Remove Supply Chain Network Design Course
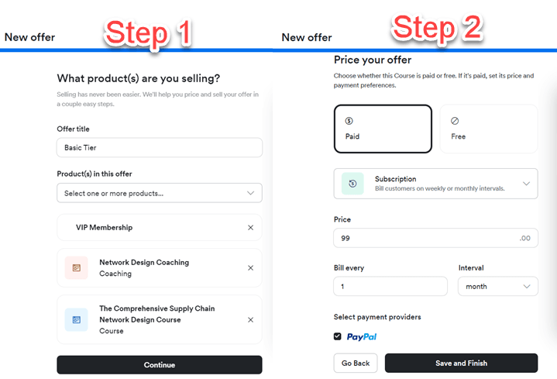The image size is (557, 379). point(250,319)
